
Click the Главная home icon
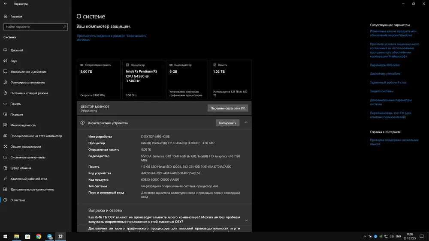[x=6, y=16]
